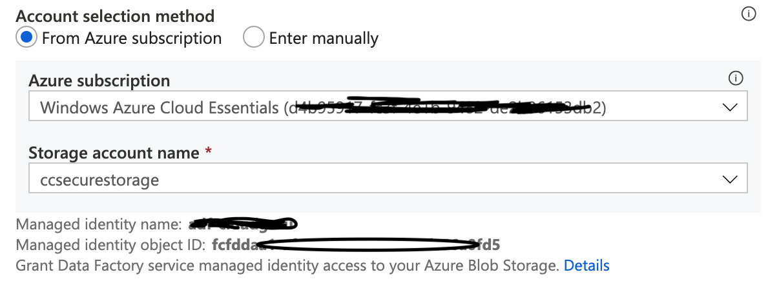This screenshot has width=779, height=290.
Task: Click the 'Account selection method' heading
Action: [116, 15]
